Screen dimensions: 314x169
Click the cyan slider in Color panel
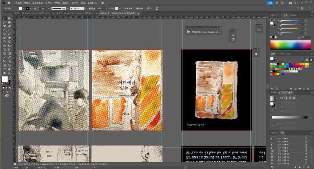[289, 21]
